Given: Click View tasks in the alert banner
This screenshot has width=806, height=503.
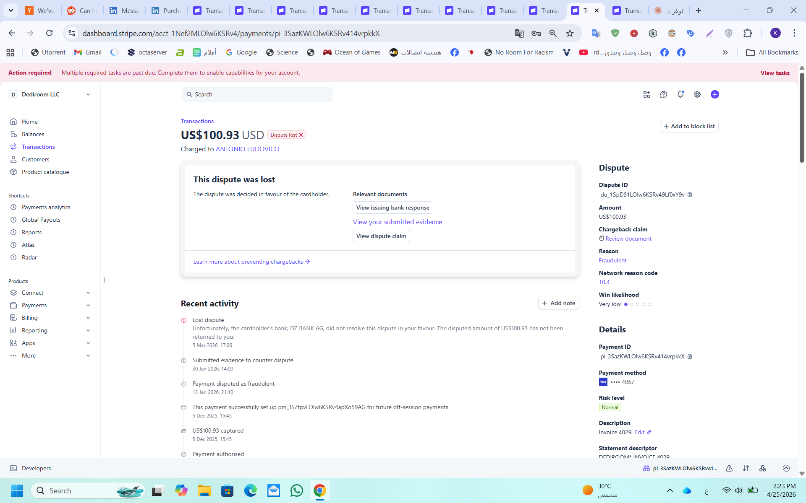Looking at the screenshot, I should pyautogui.click(x=775, y=73).
